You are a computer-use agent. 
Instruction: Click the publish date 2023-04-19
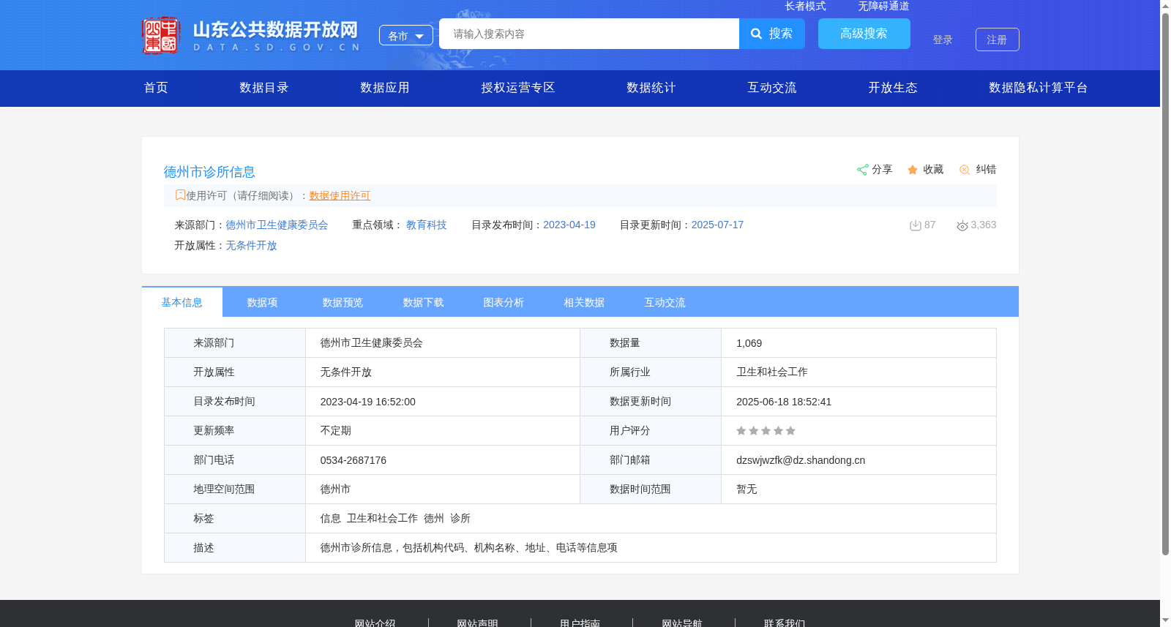[x=569, y=225]
